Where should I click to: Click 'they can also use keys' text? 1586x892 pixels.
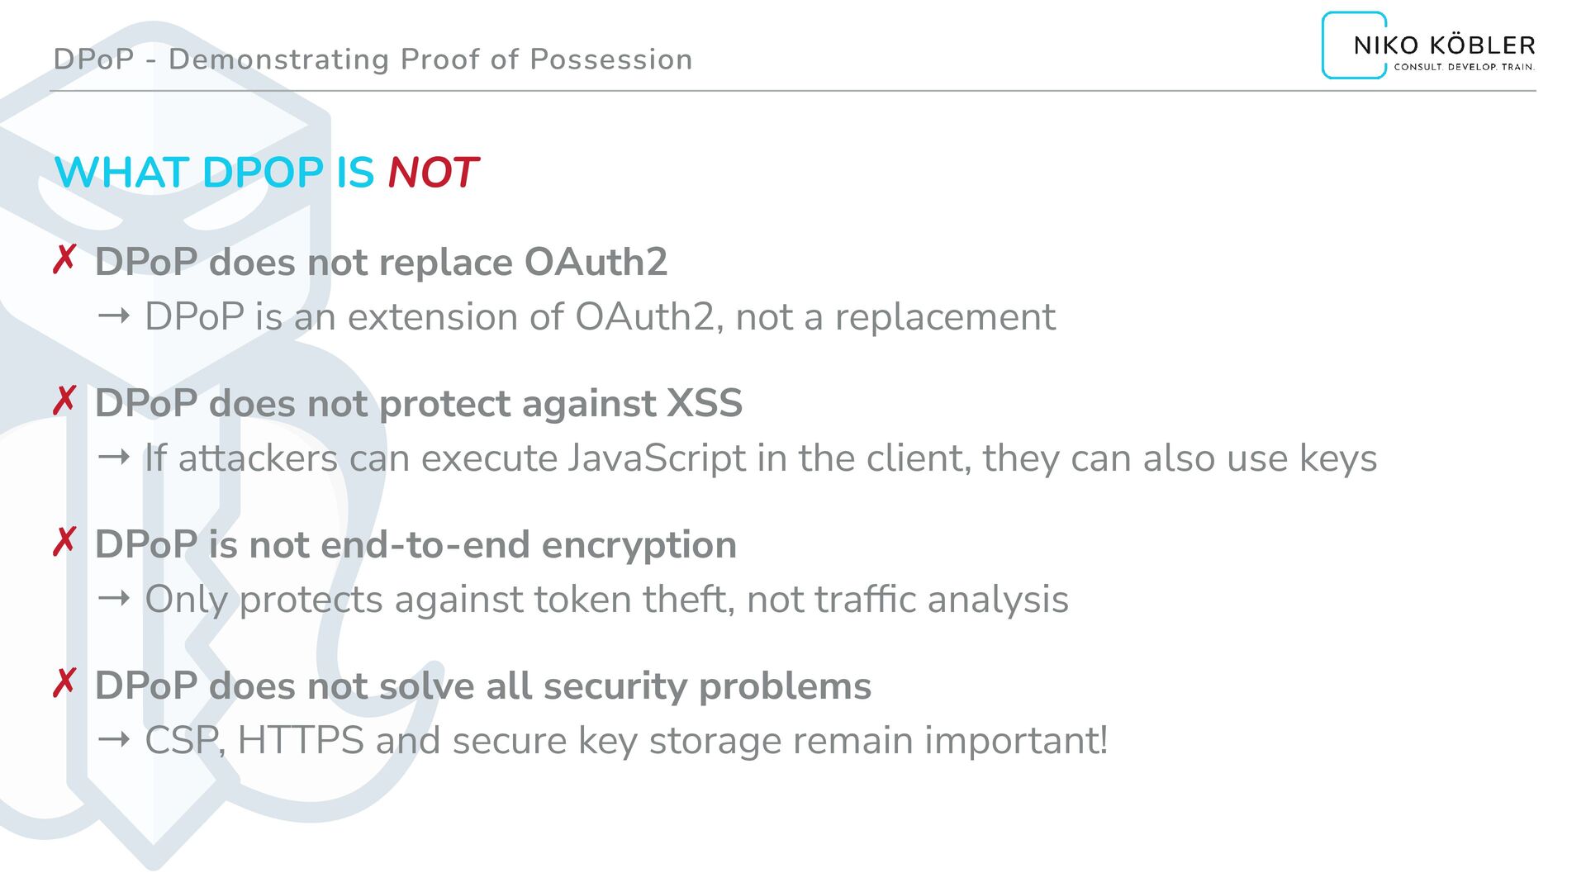tap(1179, 458)
